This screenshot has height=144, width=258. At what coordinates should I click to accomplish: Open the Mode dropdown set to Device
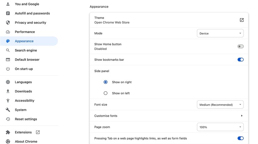coord(220,33)
